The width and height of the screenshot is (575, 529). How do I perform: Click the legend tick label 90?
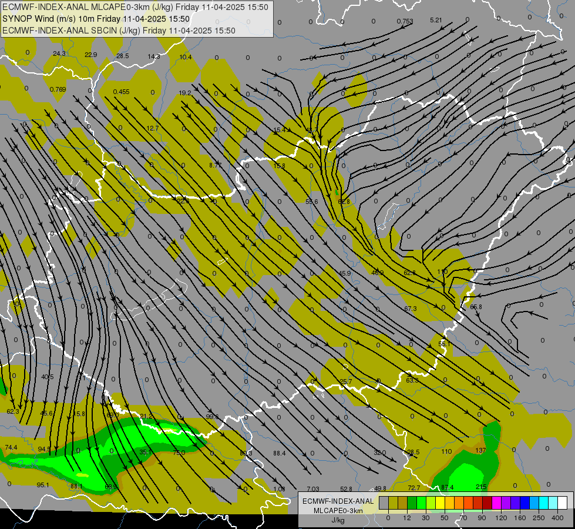pos(482,518)
